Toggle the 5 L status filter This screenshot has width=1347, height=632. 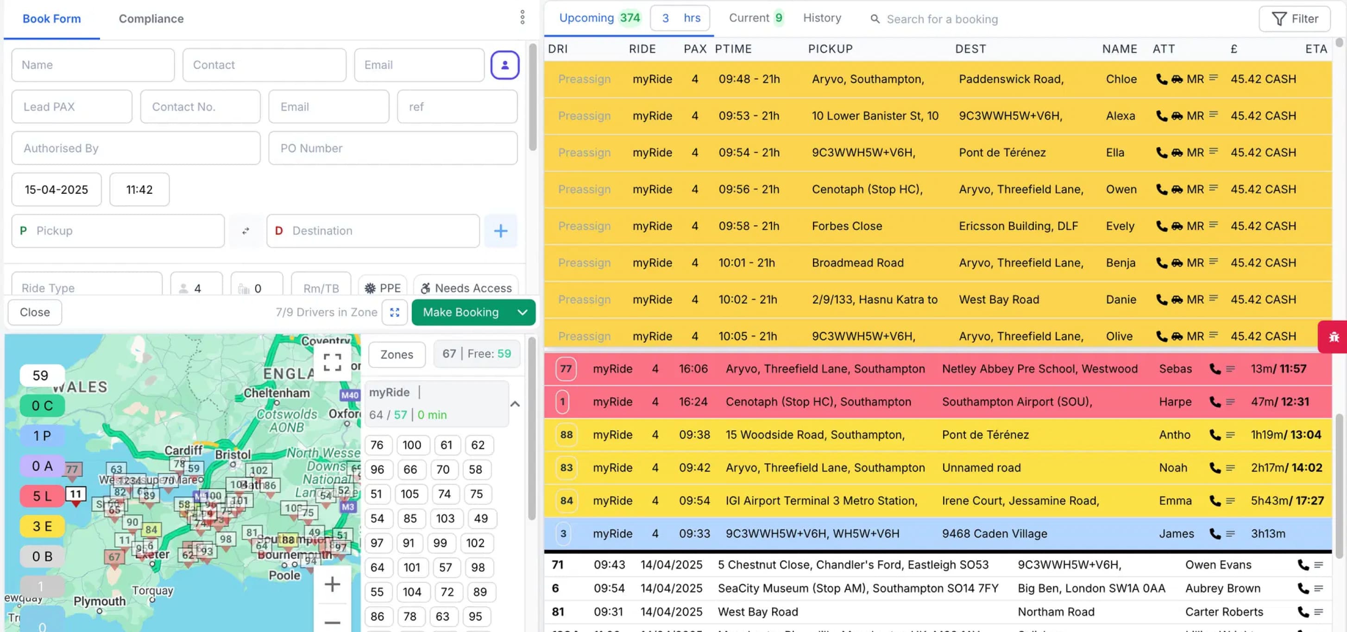point(42,496)
